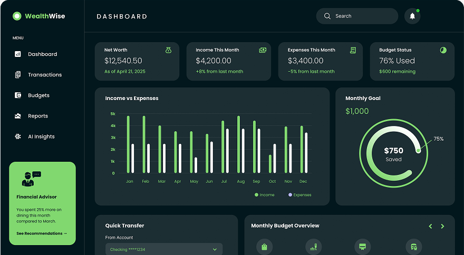The width and height of the screenshot is (464, 255).
Task: Click the WealthWise logo icon
Action: tap(17, 16)
